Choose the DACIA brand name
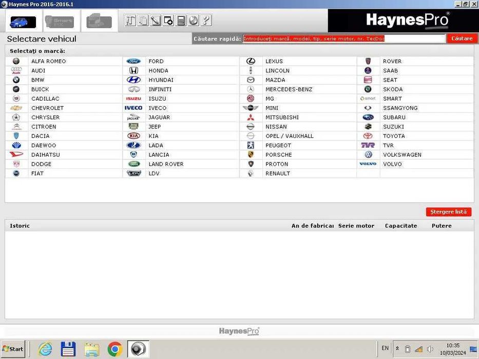 [41, 136]
